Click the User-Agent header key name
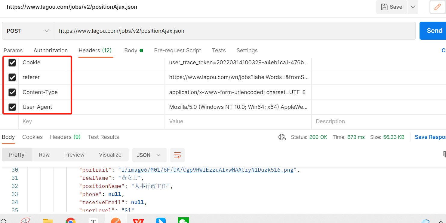 (x=37, y=107)
